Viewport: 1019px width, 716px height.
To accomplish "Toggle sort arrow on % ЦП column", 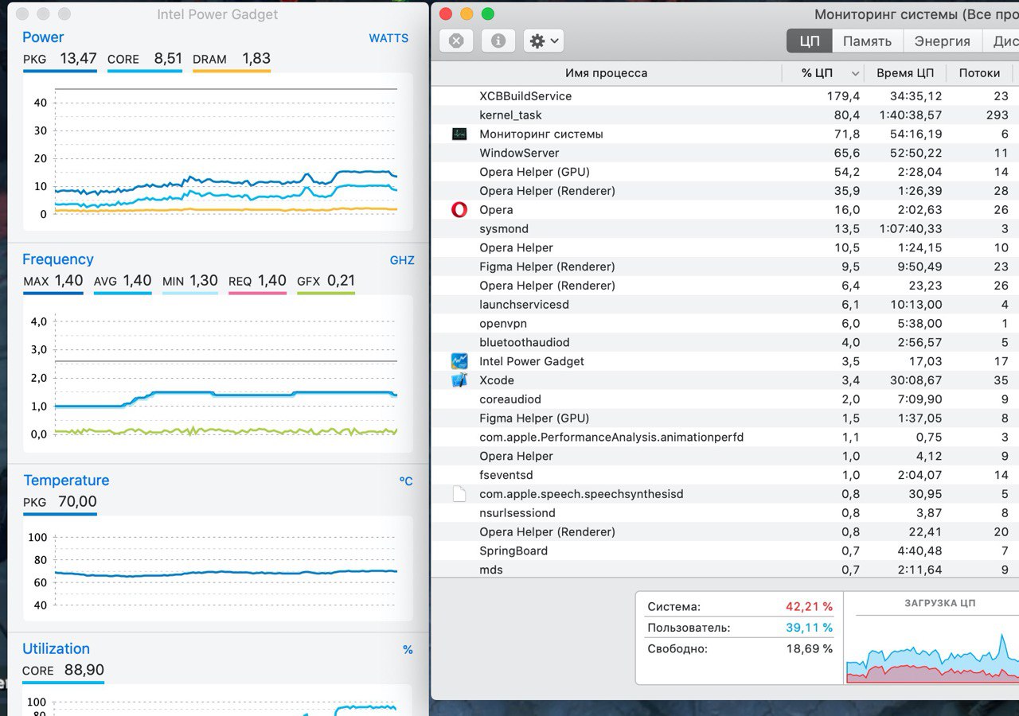I will coord(855,73).
